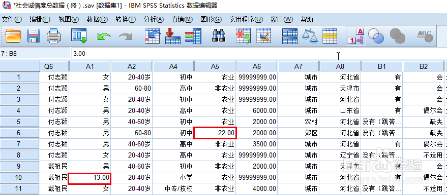This screenshot has width=447, height=195.
Task: Open the 分析(A) menu
Action: tap(154, 19)
